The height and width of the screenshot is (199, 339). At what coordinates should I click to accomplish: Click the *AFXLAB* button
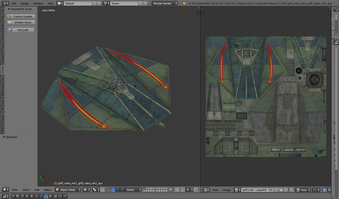pyautogui.click(x=21, y=30)
